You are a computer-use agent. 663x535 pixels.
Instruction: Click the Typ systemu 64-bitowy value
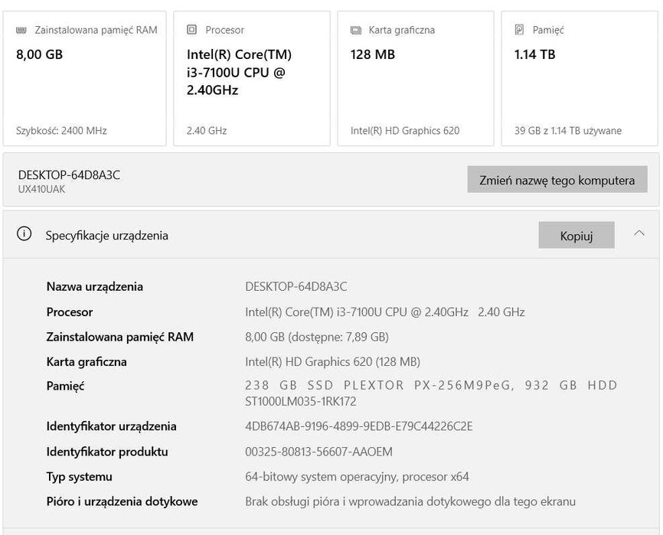[357, 477]
